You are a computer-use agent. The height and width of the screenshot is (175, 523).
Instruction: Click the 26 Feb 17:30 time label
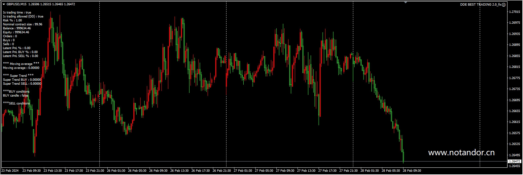pyautogui.click(x=201, y=171)
